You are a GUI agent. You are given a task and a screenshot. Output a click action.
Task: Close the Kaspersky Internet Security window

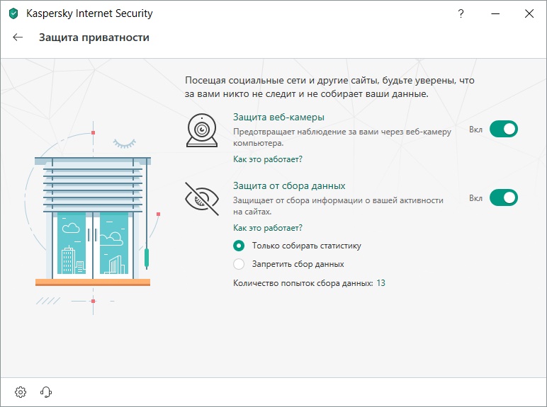pyautogui.click(x=529, y=13)
